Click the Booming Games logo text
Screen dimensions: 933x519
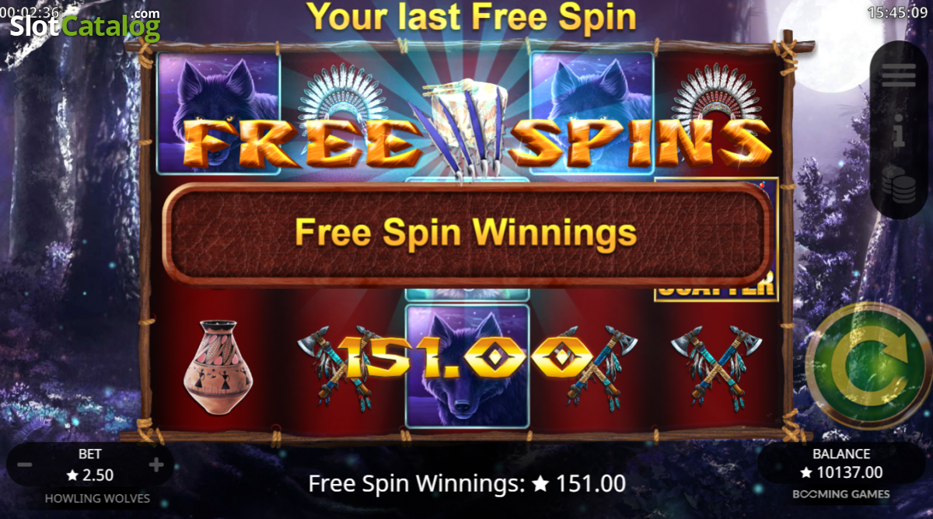(841, 494)
